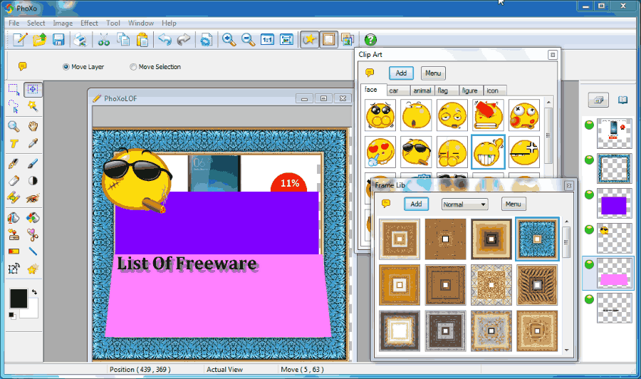Set view to actual size 1:1

(x=267, y=40)
